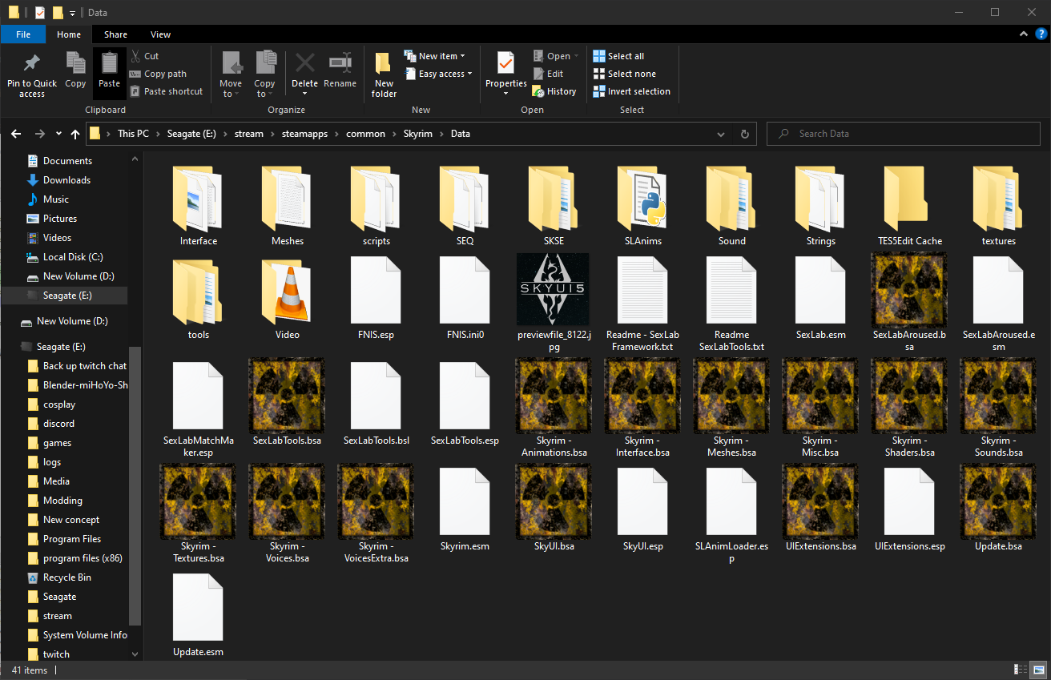Viewport: 1051px width, 680px height.
Task: Switch to the Share ribbon tab
Action: (115, 34)
